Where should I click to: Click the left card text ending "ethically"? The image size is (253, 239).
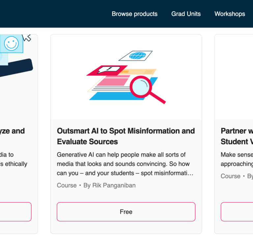(14, 164)
